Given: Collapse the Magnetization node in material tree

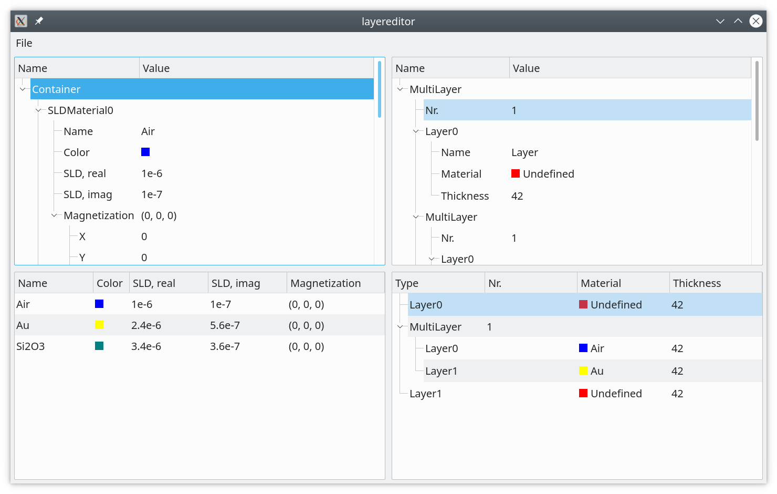Looking at the screenshot, I should [x=54, y=215].
